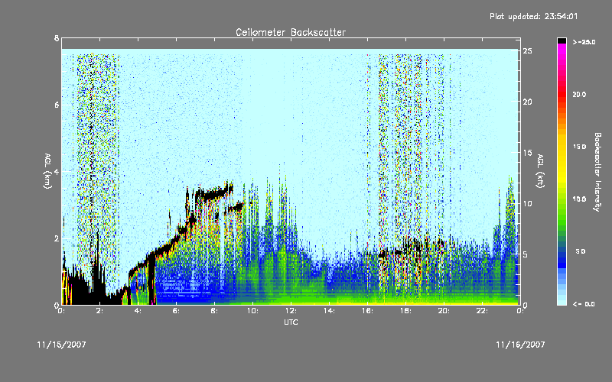
Task: Click the '25' kft tick on the right axis
Action: [x=528, y=51]
